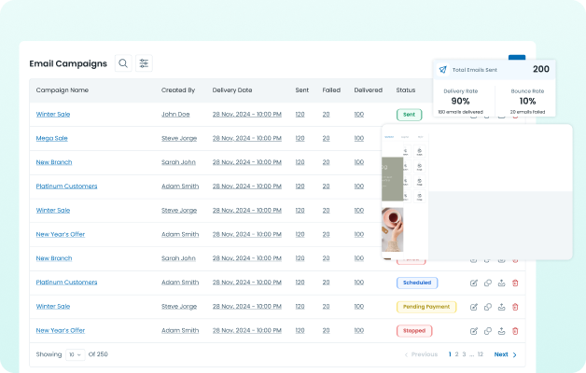The image size is (586, 373).
Task: Open the Mega Sale campaign link
Action: tap(51, 138)
